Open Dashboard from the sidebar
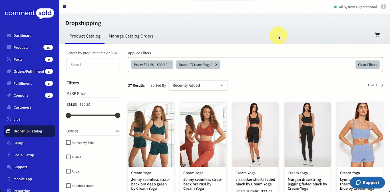 22,36
